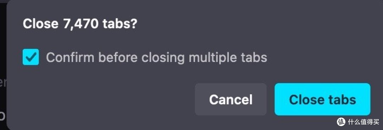This screenshot has width=383, height=130.
Task: Click the round 值 watermark logo icon
Action: pos(341,121)
